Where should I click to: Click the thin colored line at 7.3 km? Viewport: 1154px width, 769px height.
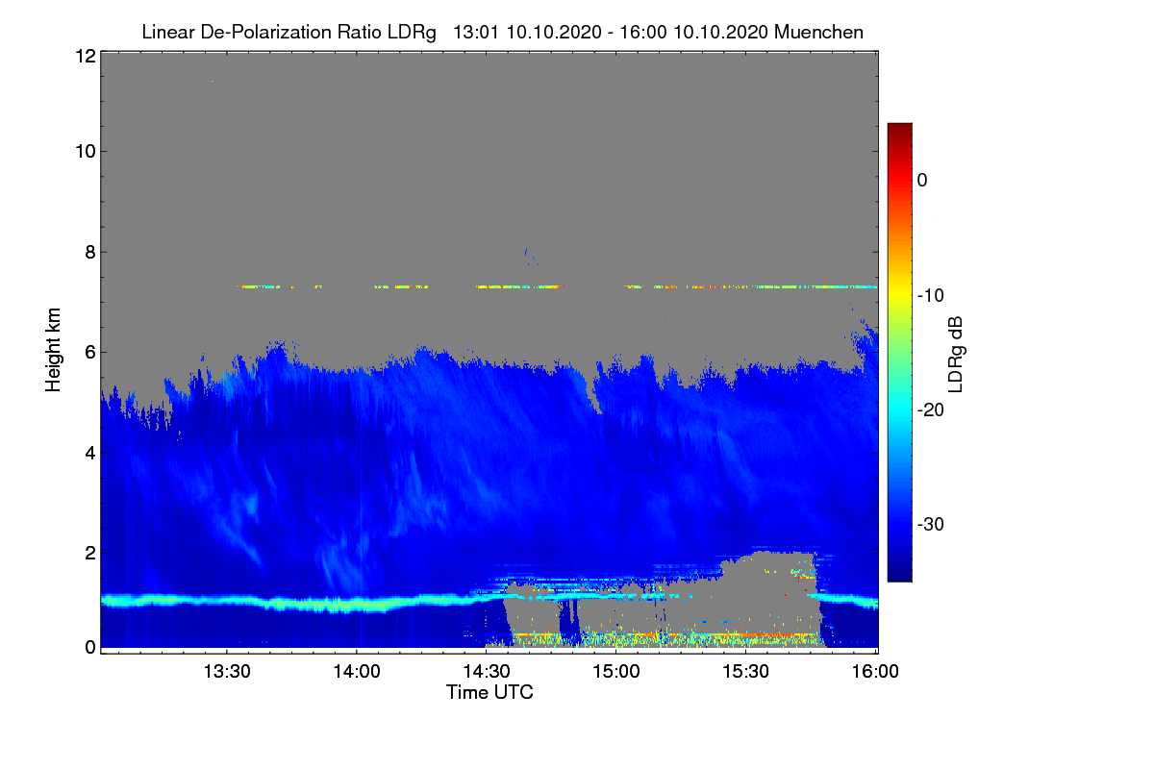click(x=558, y=286)
